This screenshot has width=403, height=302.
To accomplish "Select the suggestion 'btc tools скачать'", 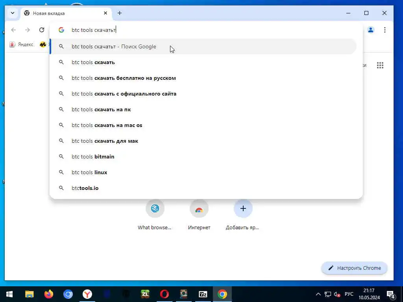I will pyautogui.click(x=203, y=62).
